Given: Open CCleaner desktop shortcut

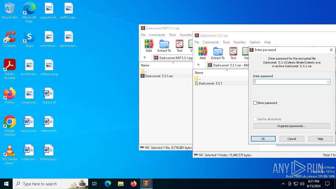Looking at the screenshot, I should 10,39.
